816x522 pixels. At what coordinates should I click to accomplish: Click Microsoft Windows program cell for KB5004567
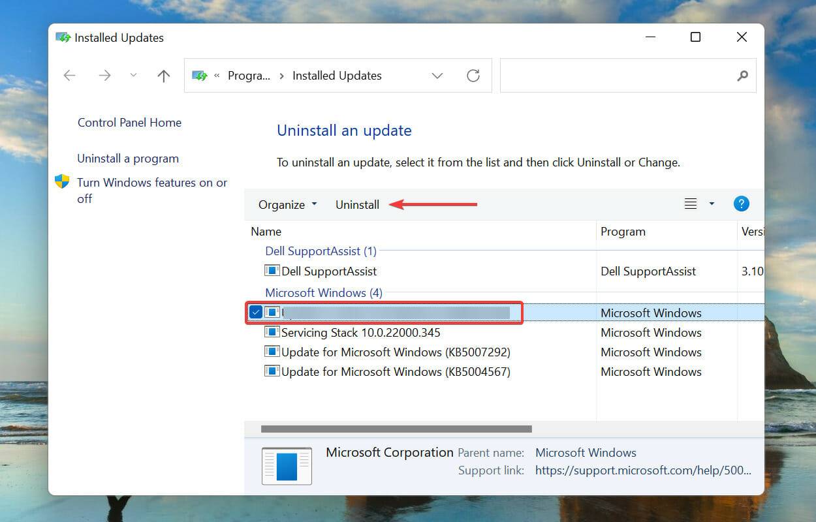[651, 372]
